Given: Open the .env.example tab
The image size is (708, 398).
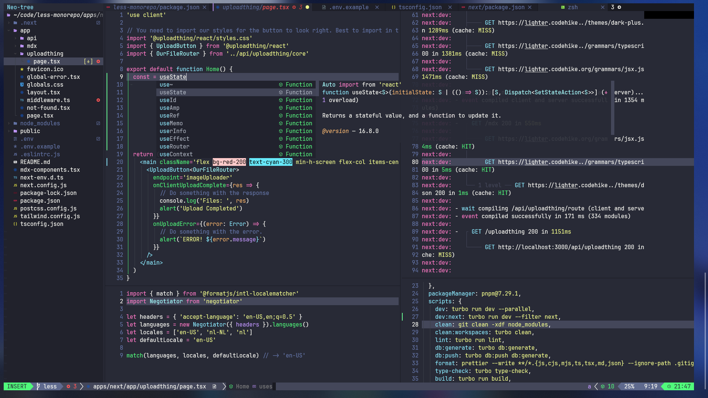Looking at the screenshot, I should pos(349,7).
